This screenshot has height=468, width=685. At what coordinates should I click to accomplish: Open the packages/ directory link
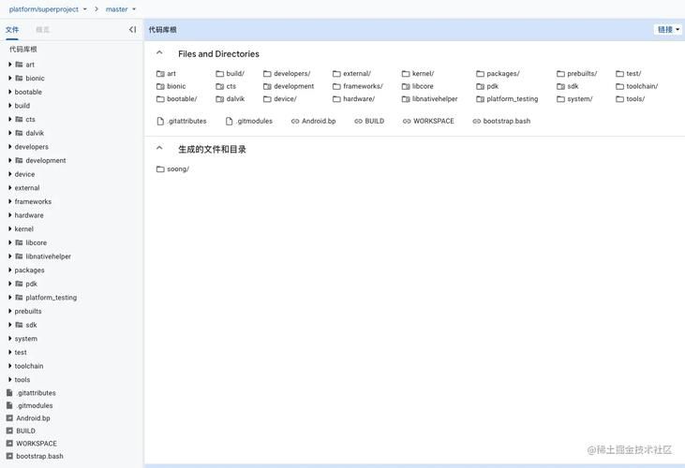coord(503,74)
